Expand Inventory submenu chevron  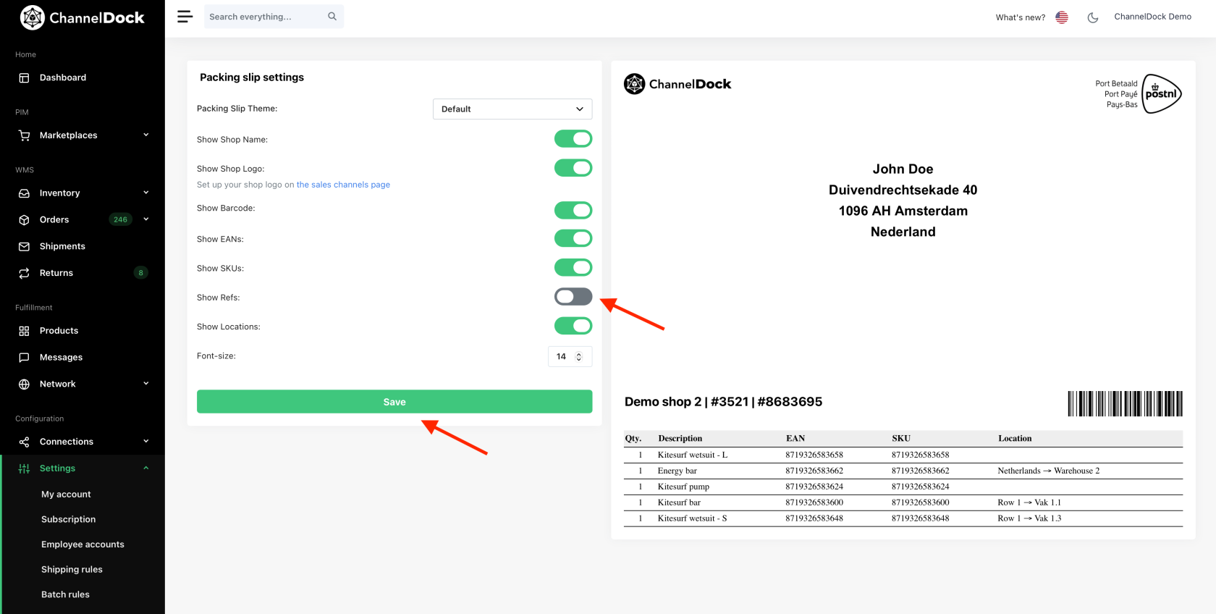pos(146,193)
